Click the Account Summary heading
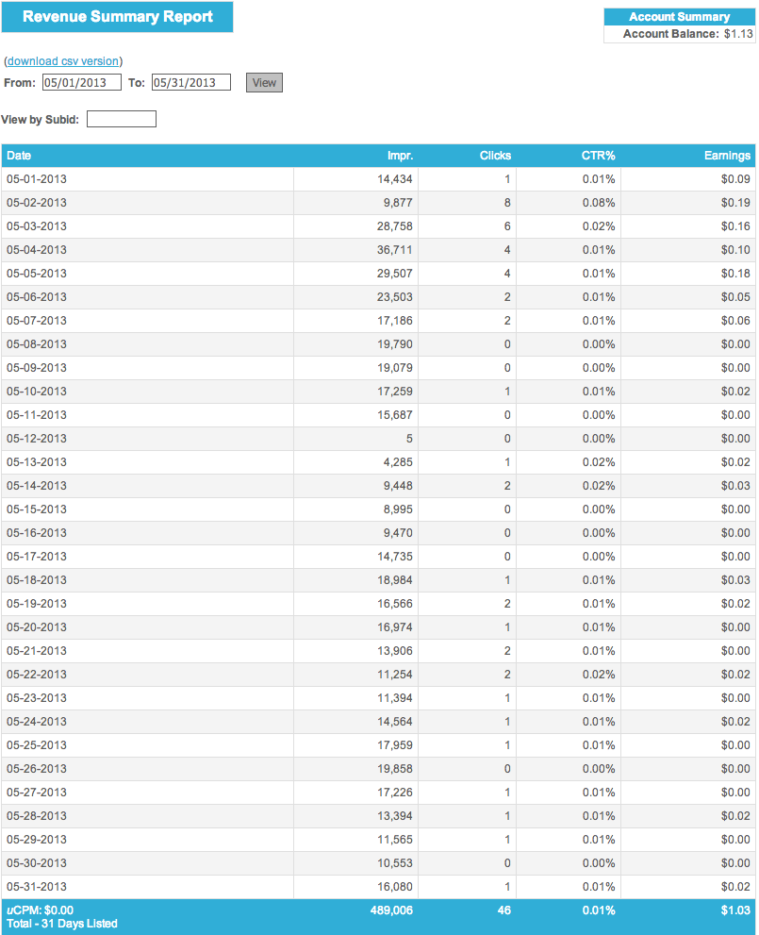 point(679,17)
